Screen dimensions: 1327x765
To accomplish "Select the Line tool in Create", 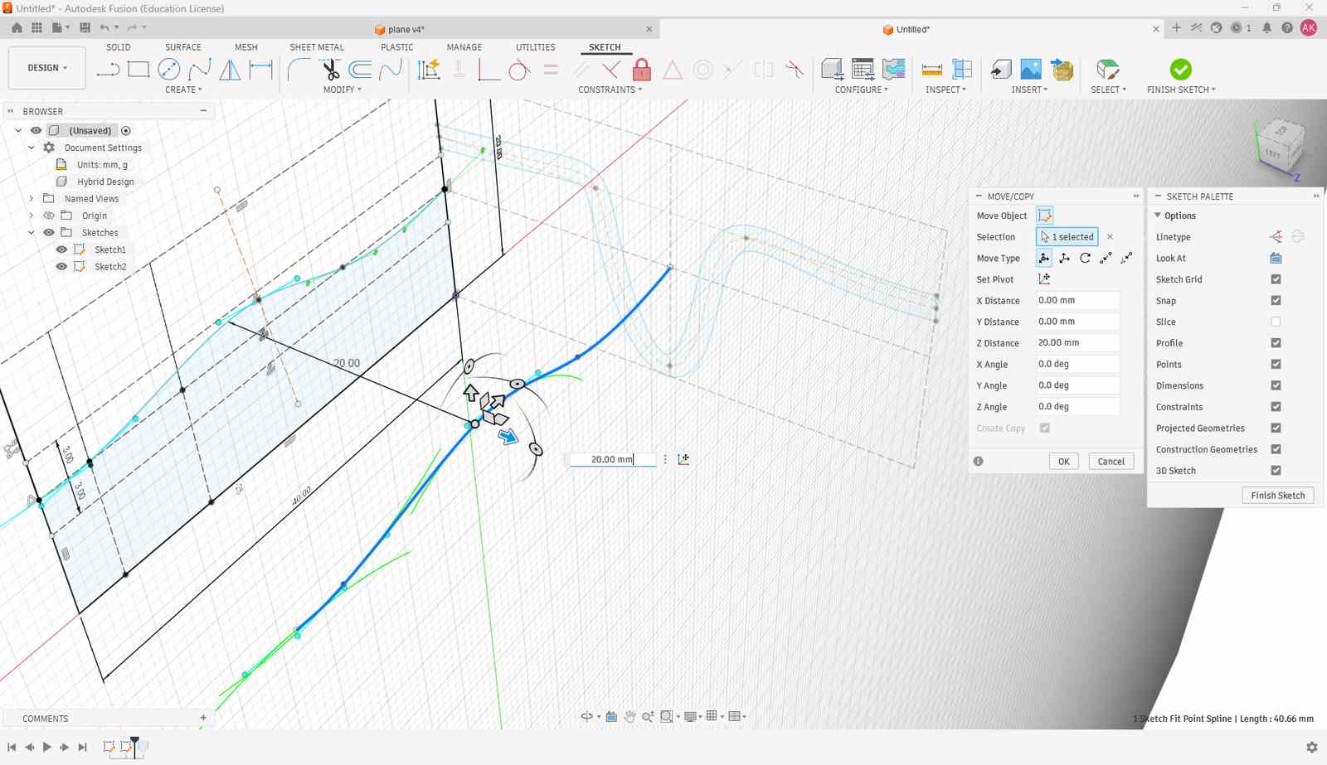I will pos(108,70).
